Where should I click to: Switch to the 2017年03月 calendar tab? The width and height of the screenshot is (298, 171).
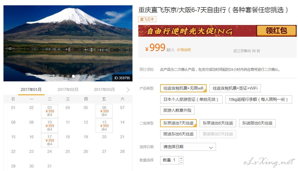(104, 89)
